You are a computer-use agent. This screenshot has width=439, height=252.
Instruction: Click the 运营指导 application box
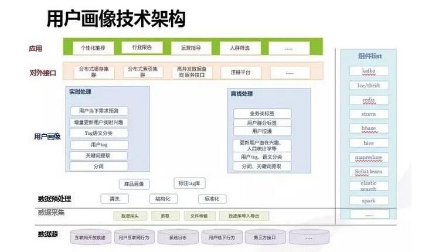click(x=191, y=48)
